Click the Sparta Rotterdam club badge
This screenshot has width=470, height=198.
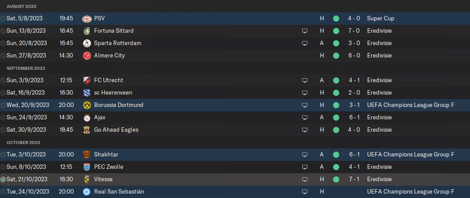coord(87,43)
